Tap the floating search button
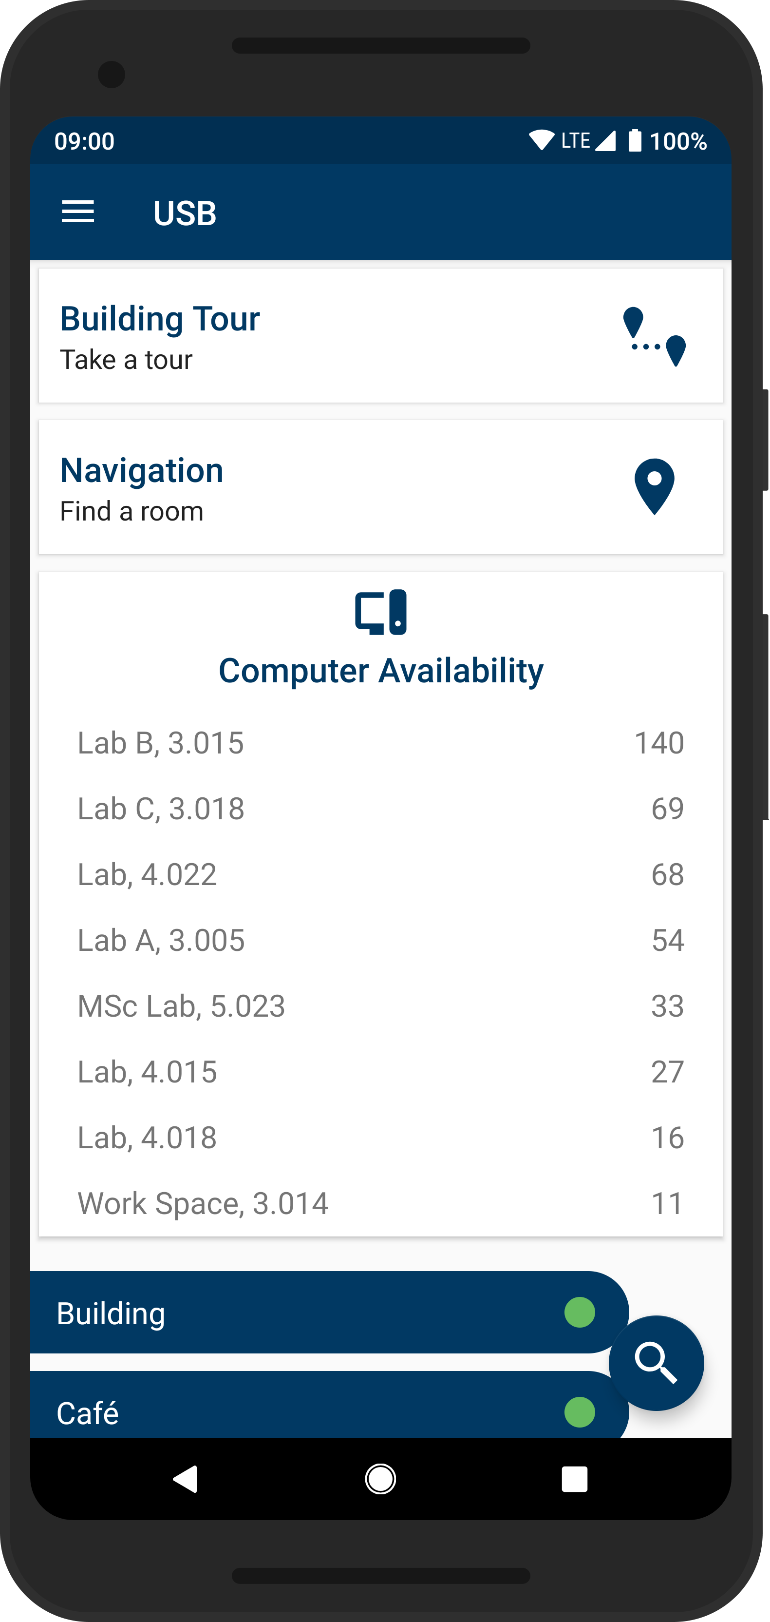The height and width of the screenshot is (1622, 770). pos(656,1363)
